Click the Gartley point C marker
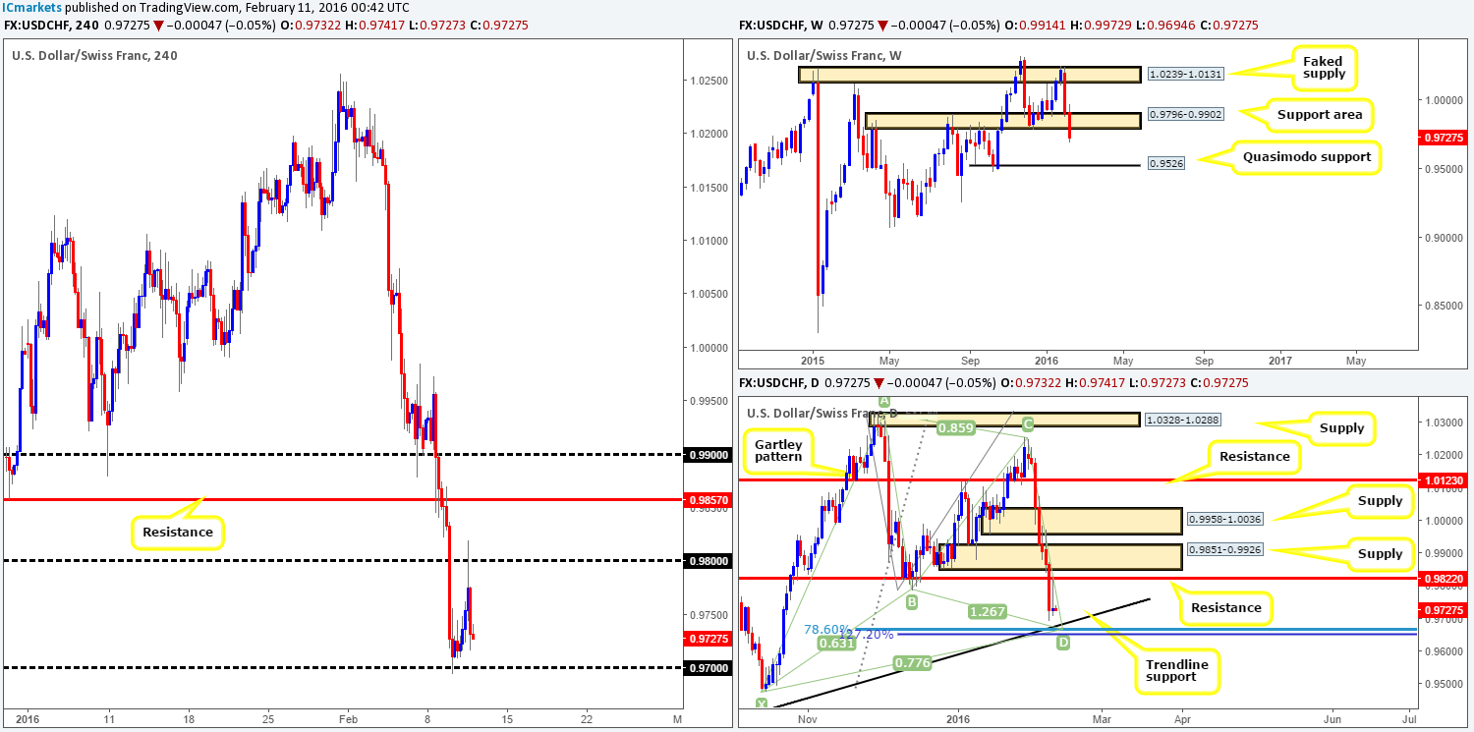 pos(1027,423)
